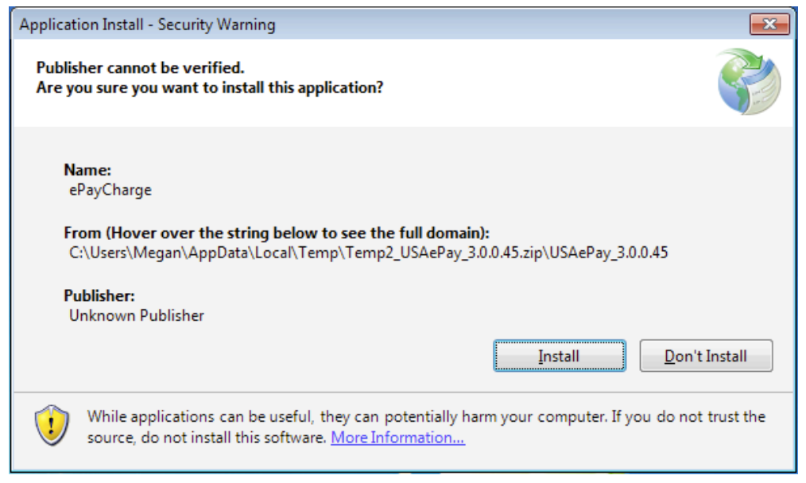The height and width of the screenshot is (483, 806).
Task: Click the Install button
Action: 559,356
